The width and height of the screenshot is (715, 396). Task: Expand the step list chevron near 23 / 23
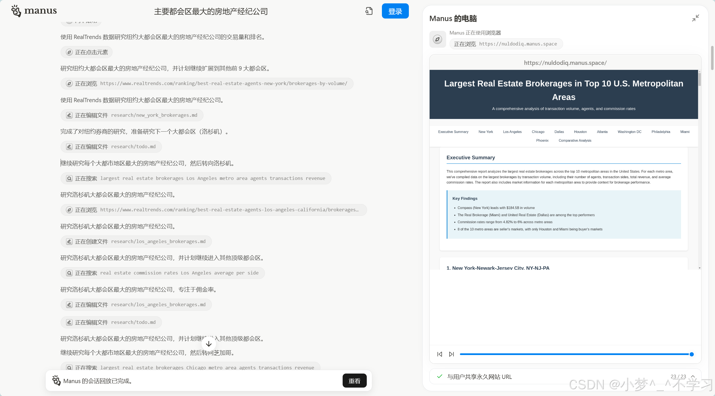(693, 376)
